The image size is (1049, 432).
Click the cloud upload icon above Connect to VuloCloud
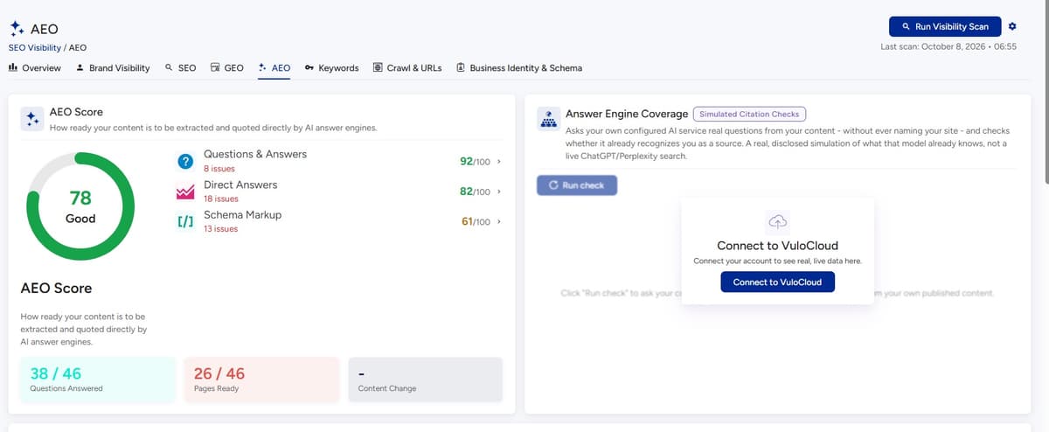777,220
